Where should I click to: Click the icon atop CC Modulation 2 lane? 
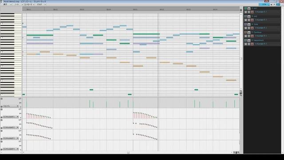coord(1,120)
